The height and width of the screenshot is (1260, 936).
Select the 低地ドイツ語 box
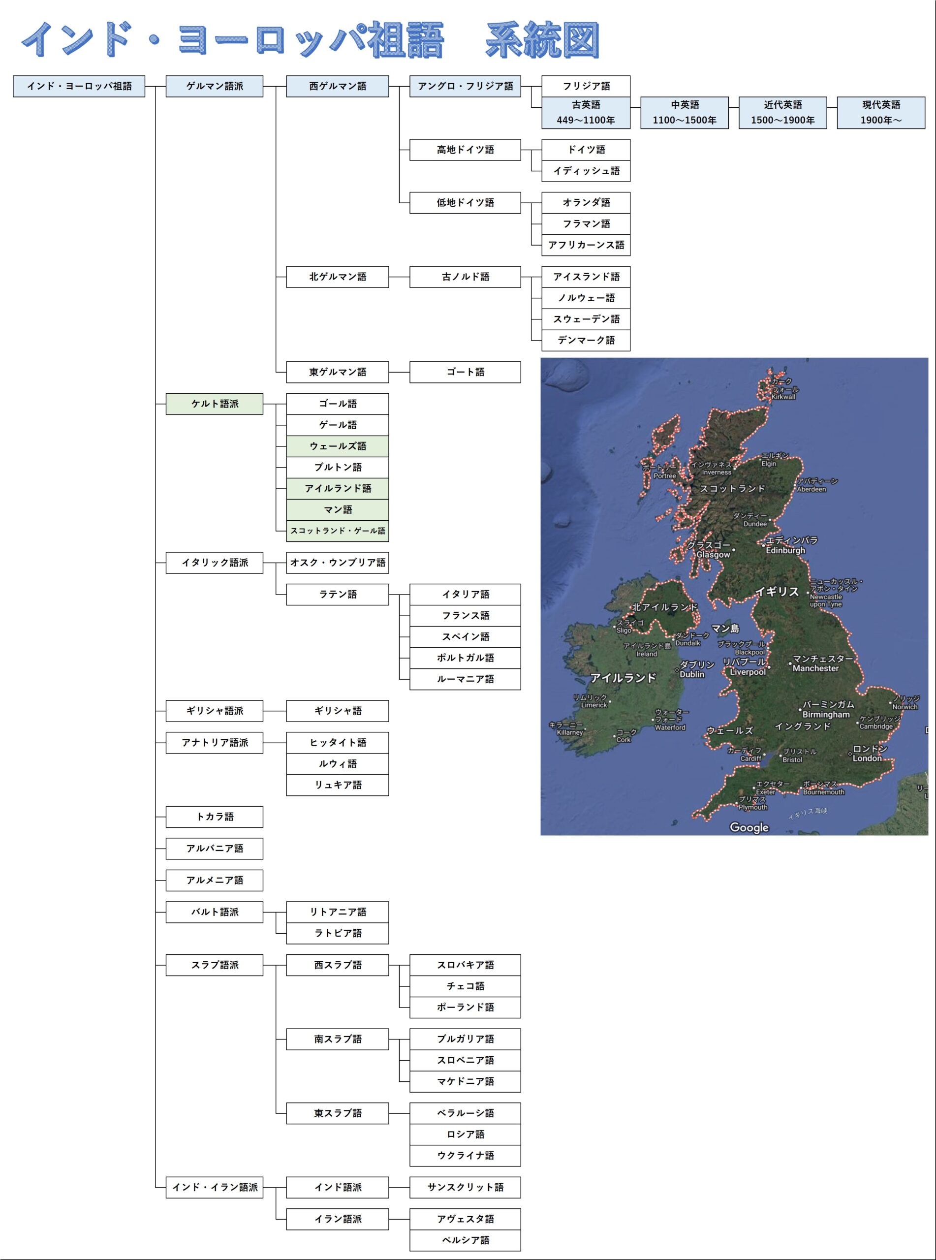pyautogui.click(x=465, y=203)
